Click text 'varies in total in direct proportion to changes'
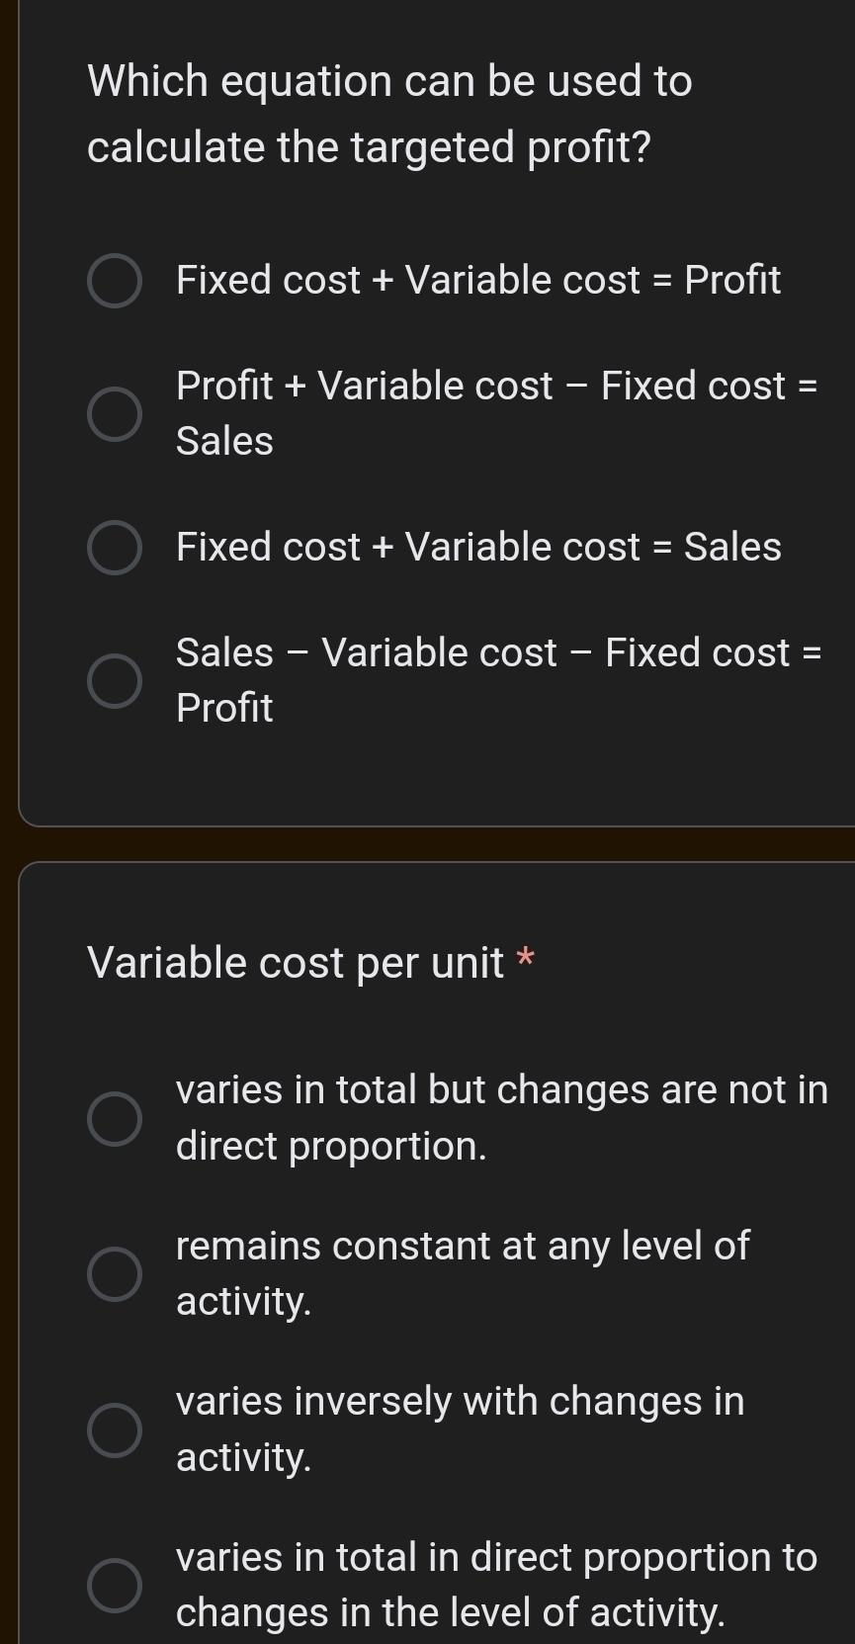The height and width of the screenshot is (1644, 855). tap(496, 1585)
